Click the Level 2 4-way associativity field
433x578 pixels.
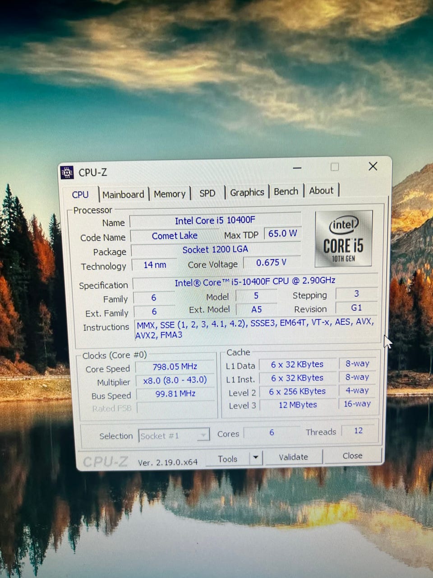click(357, 390)
